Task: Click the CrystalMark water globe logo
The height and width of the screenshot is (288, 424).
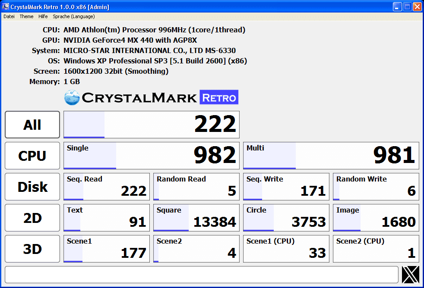Action: 72,97
